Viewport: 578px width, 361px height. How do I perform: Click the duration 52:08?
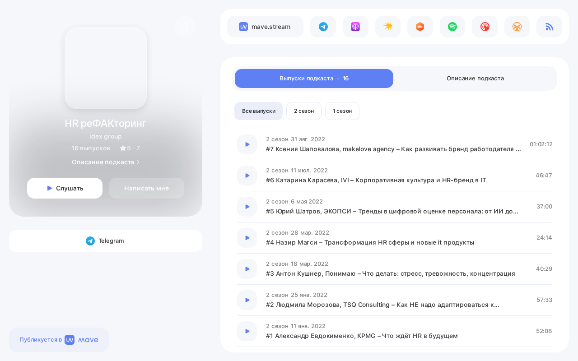(544, 331)
